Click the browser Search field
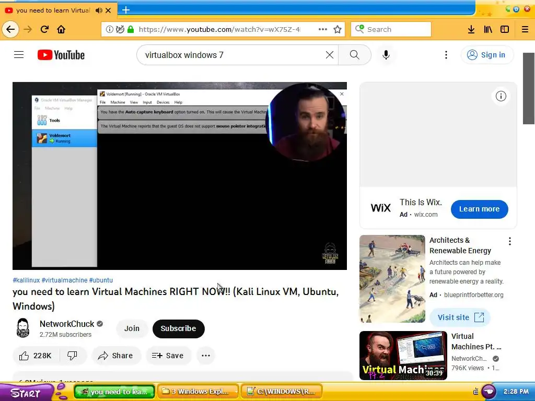Viewport: 535px width, 401px height. click(391, 29)
